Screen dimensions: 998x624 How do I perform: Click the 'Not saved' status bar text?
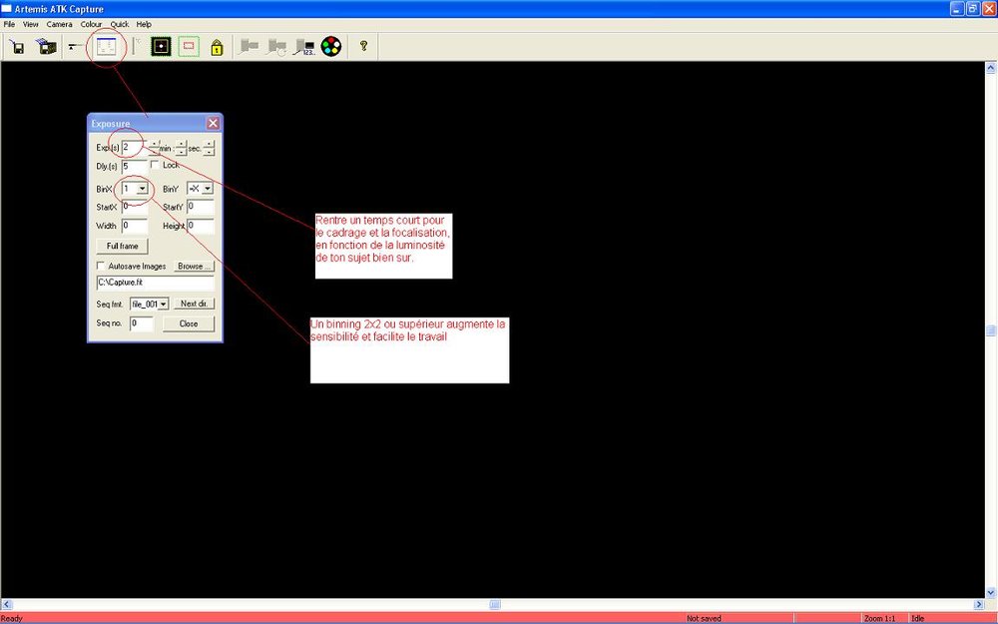pos(704,618)
